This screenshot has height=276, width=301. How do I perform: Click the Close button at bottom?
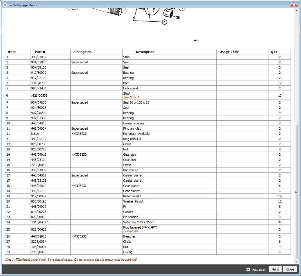coord(290,269)
